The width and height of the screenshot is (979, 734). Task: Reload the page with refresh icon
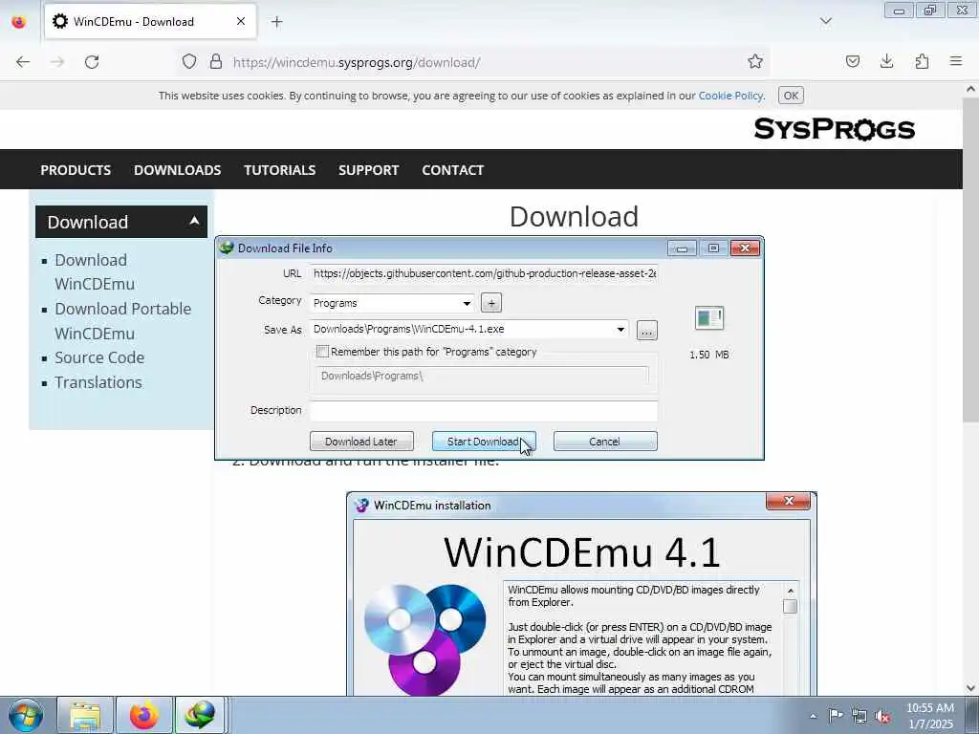92,62
